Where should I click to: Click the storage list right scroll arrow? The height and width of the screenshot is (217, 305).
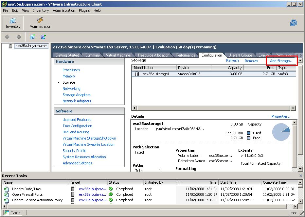click(x=293, y=108)
